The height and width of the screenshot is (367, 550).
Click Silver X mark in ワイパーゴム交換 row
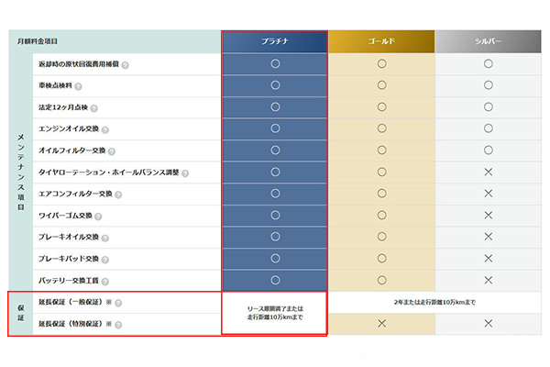[x=489, y=216]
